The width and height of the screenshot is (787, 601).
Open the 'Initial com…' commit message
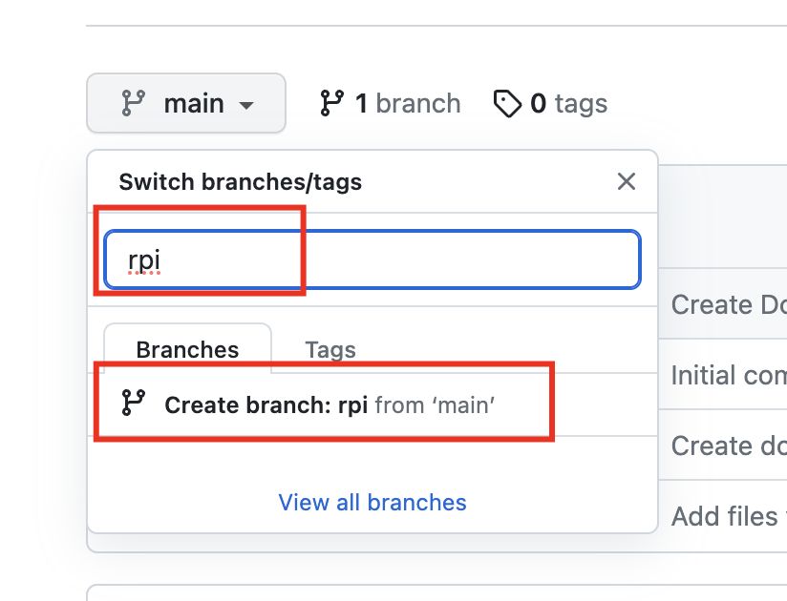pos(728,375)
